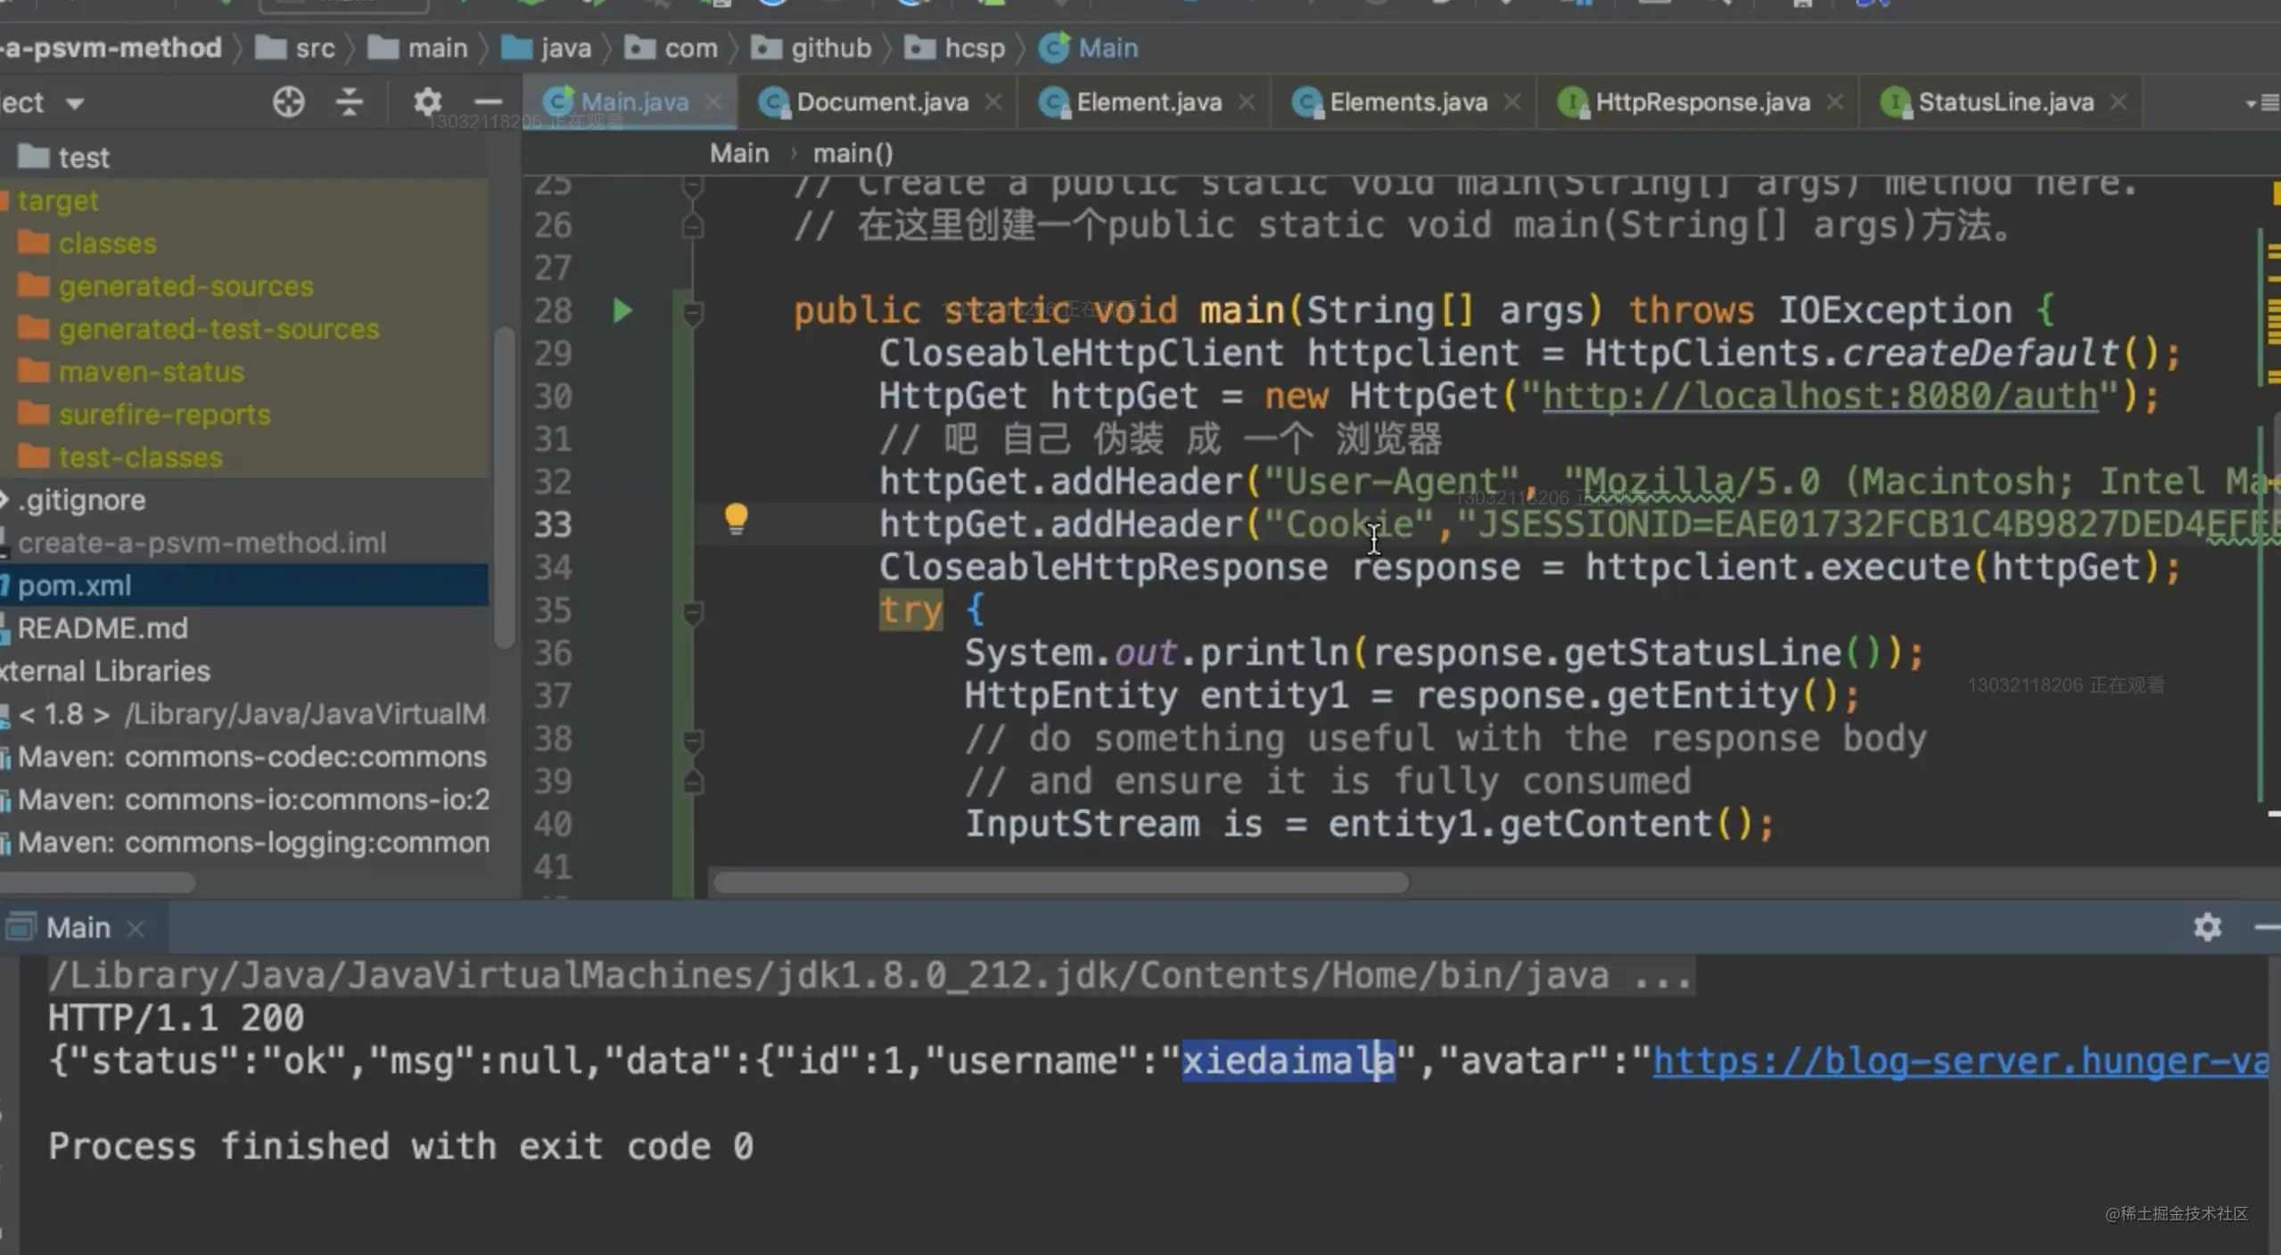Viewport: 2281px width, 1255px height.
Task: Open Project panel settings gear
Action: click(x=428, y=103)
